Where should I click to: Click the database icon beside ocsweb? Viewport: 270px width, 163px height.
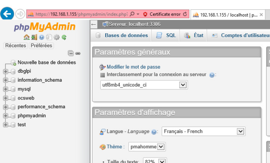tap(13, 98)
